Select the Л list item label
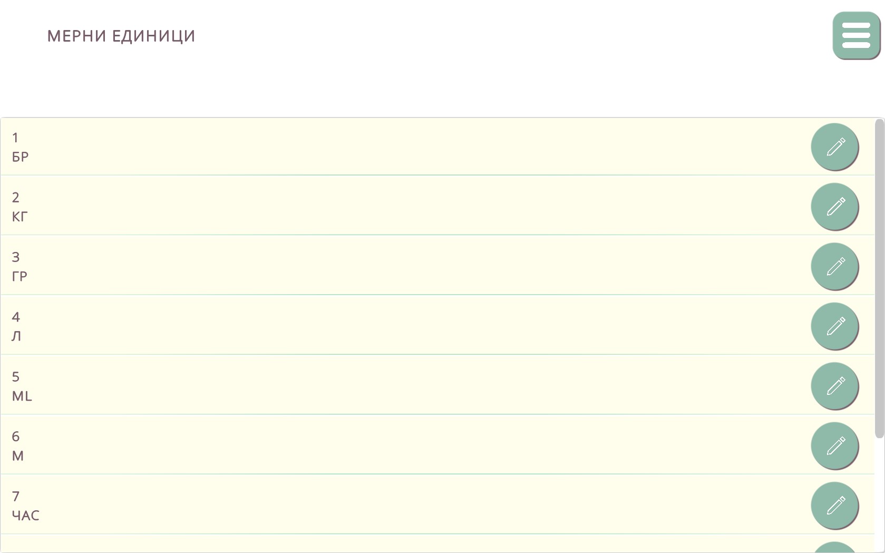 [16, 336]
